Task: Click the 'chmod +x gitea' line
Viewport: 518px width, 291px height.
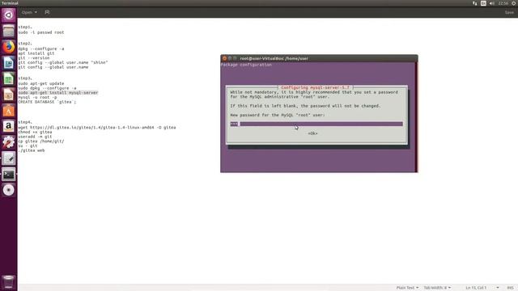Action: pyautogui.click(x=35, y=132)
